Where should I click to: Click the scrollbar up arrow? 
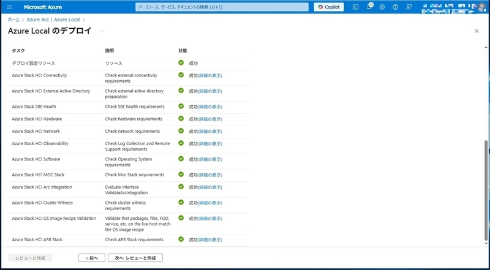[486, 48]
